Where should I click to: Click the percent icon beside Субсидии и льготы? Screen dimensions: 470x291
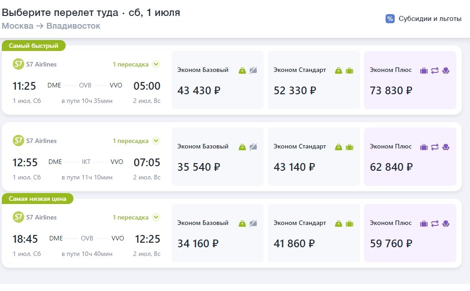point(390,19)
